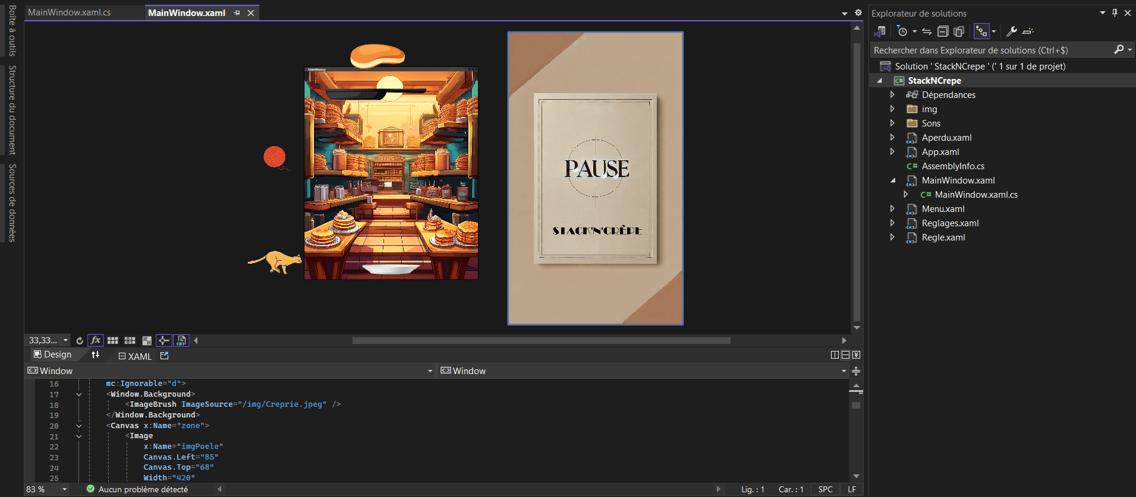1136x497 pixels.
Task: Switch to horizontal split layout
Action: click(x=845, y=355)
